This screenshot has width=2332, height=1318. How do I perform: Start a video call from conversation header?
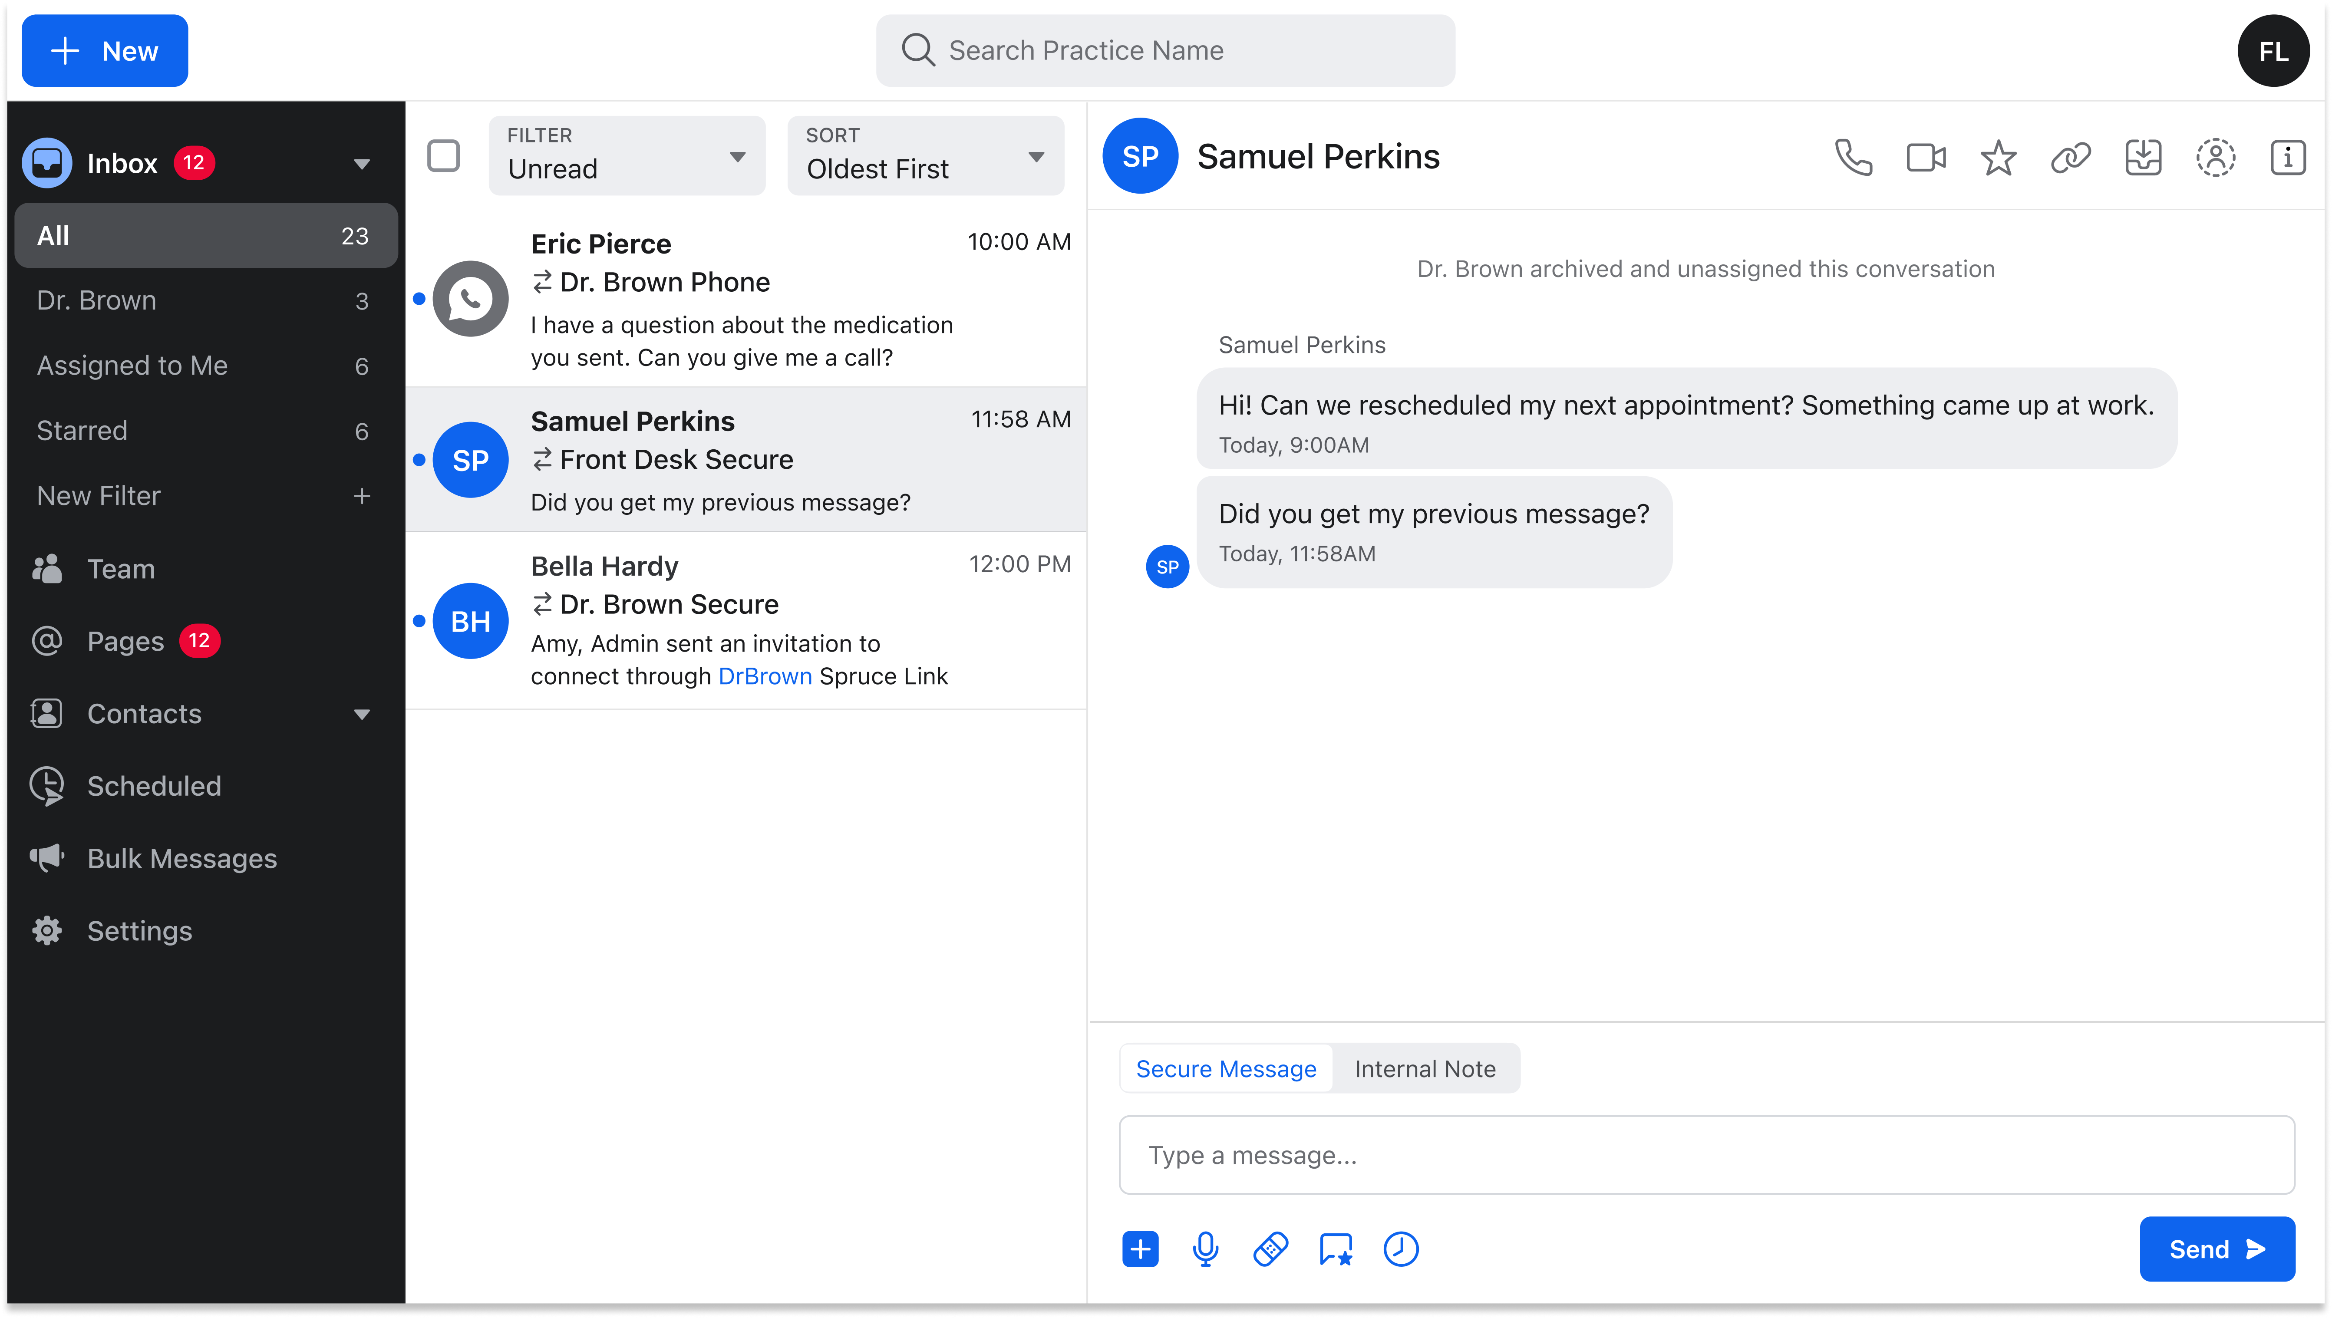1926,158
